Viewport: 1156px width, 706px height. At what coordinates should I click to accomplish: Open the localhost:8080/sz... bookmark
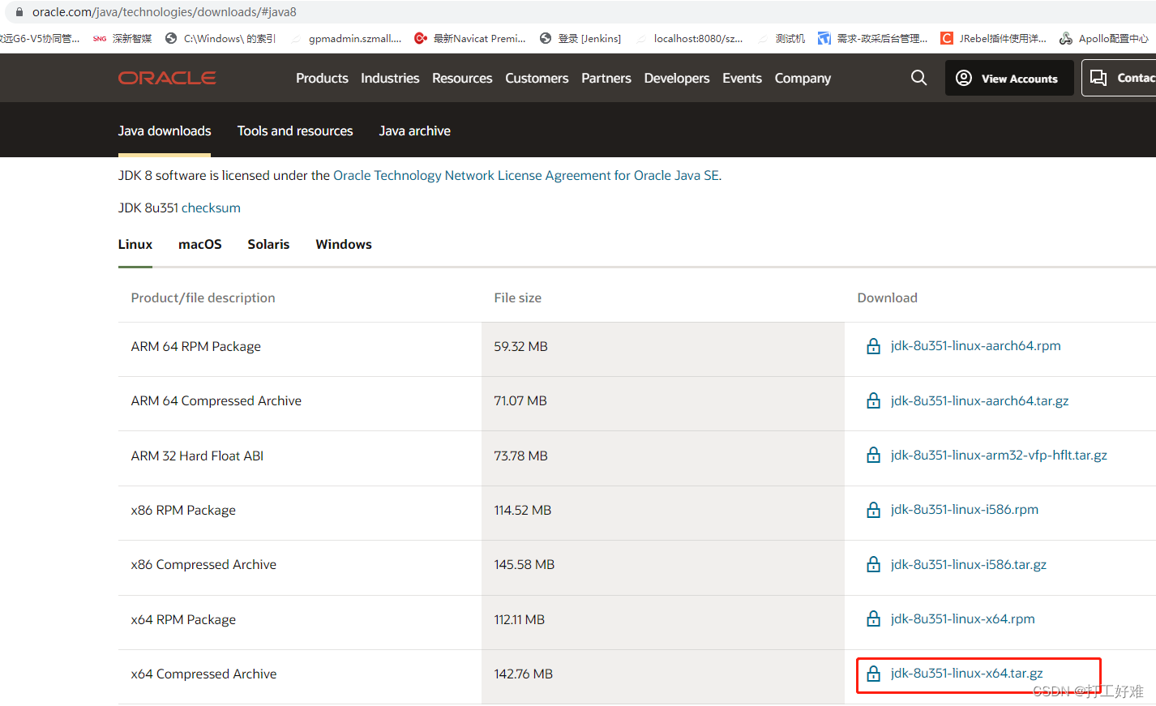(x=689, y=38)
